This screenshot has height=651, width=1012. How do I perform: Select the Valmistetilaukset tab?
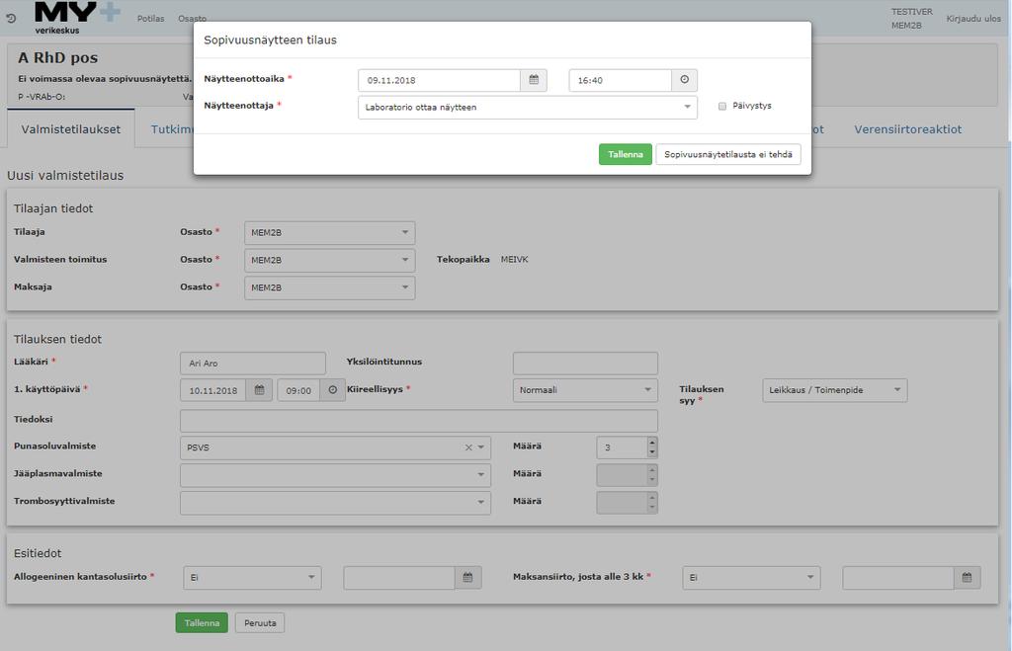pos(71,129)
